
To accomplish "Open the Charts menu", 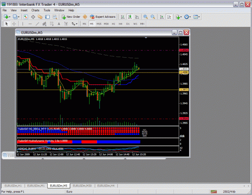I will tap(35, 10).
